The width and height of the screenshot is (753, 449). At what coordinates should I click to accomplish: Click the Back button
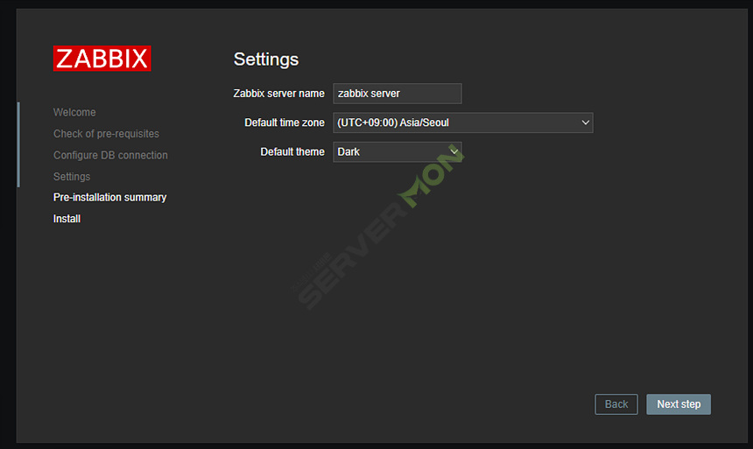coord(616,403)
